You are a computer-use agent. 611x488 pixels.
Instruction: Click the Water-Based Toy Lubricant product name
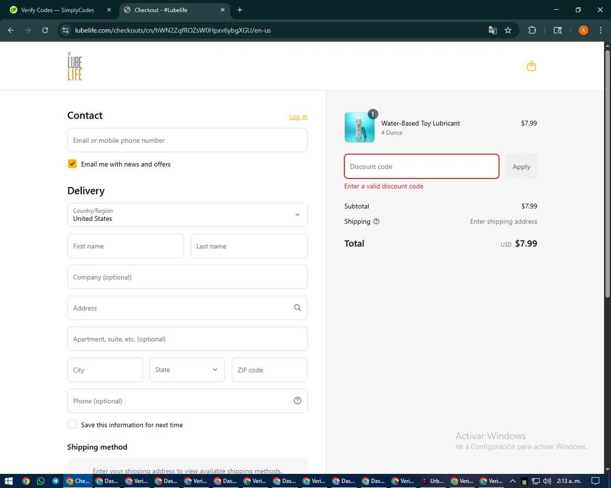pyautogui.click(x=420, y=123)
